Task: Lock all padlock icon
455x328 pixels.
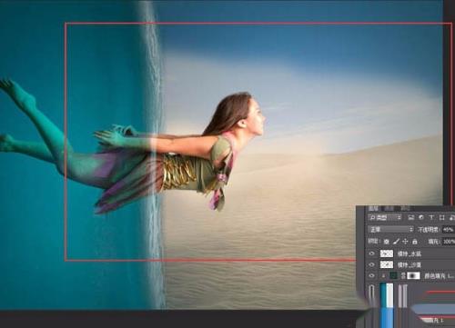Action: tap(415, 242)
